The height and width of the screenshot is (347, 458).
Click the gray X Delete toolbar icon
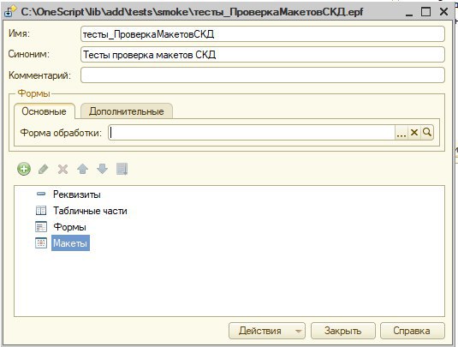coord(62,169)
